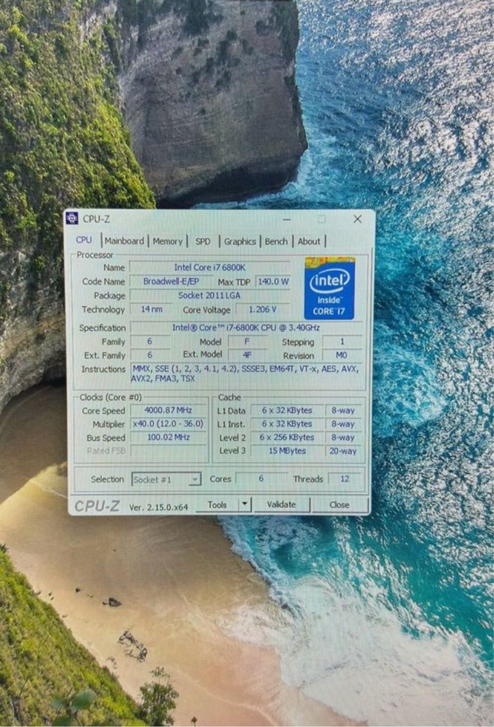Select the Technology value 14 nm
The width and height of the screenshot is (494, 727).
tap(152, 309)
